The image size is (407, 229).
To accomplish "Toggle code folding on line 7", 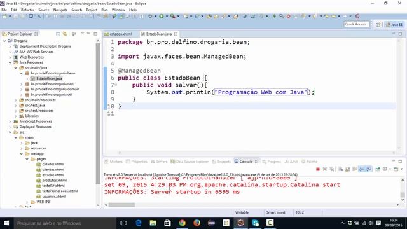I will [116, 85].
